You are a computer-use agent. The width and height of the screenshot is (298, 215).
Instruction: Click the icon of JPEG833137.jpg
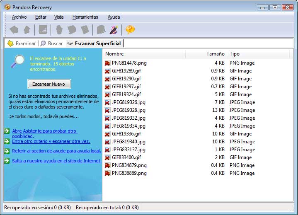pos(107,150)
